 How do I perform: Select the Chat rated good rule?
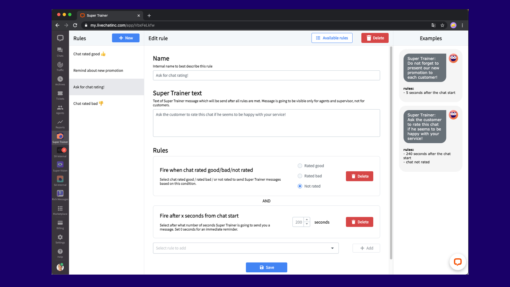point(106,54)
